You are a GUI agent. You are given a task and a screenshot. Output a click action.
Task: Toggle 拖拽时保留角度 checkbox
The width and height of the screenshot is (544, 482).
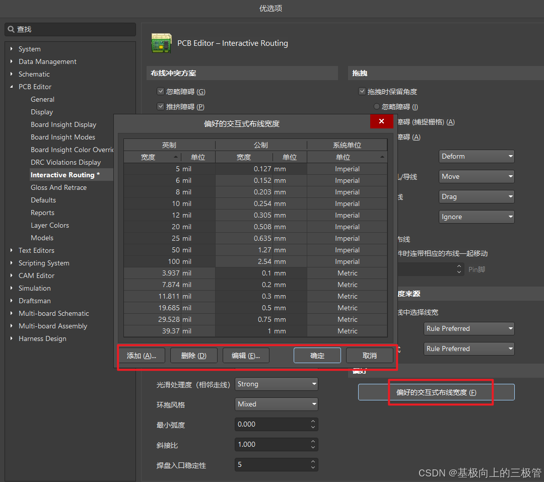click(x=362, y=91)
